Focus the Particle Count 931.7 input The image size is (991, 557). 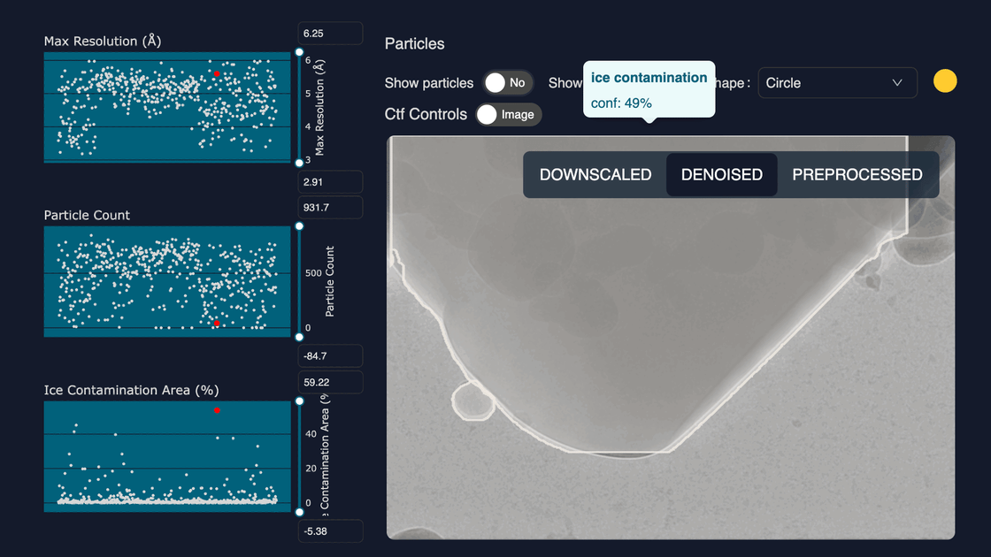coord(330,207)
